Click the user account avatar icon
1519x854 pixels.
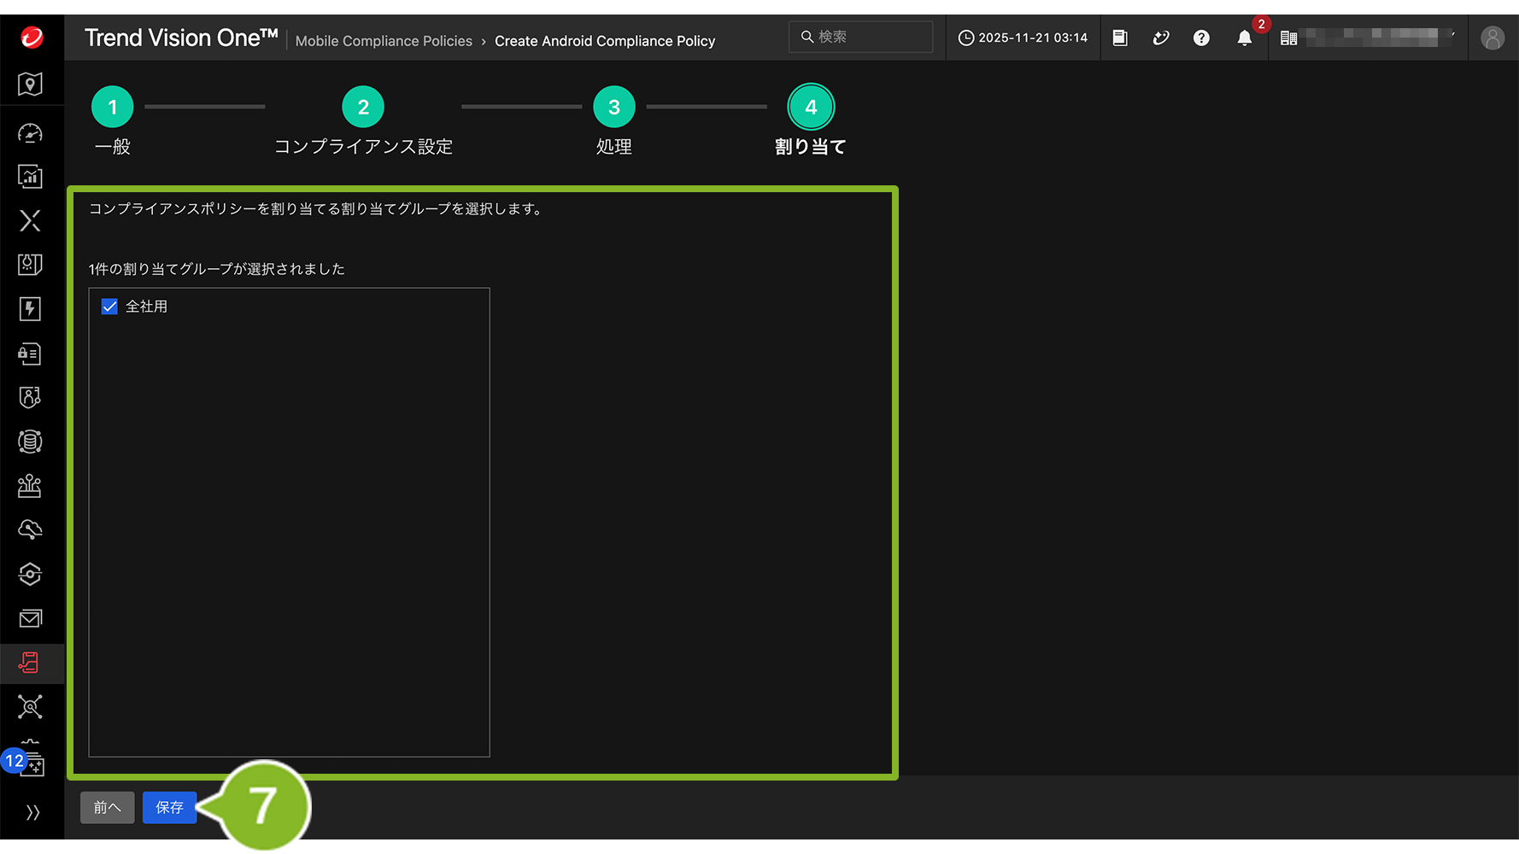1492,38
